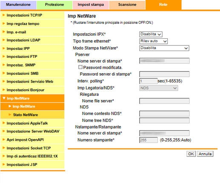
Task: Select the Impost stampa tab
Action: click(x=91, y=5)
